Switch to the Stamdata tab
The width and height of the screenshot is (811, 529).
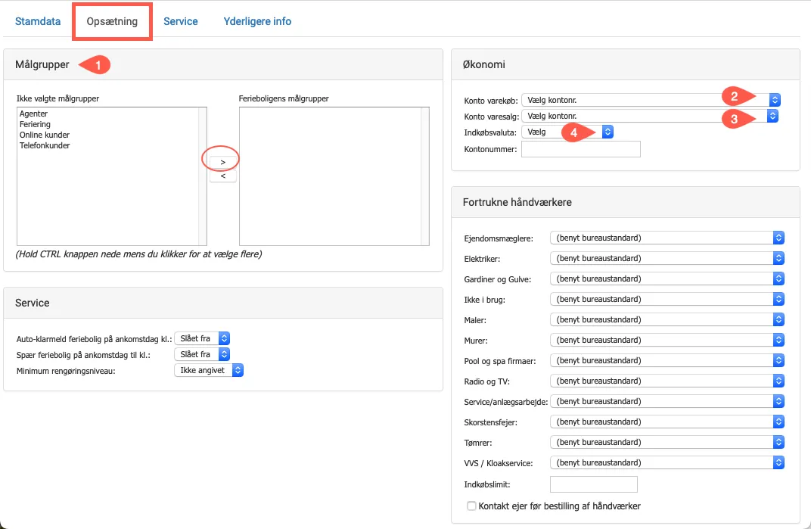click(x=38, y=21)
